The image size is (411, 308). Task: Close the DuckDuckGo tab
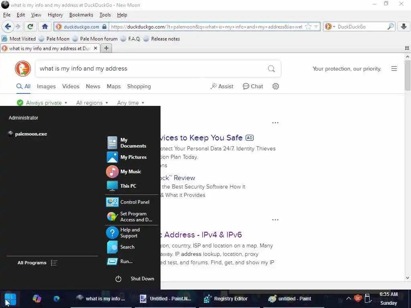click(x=96, y=48)
